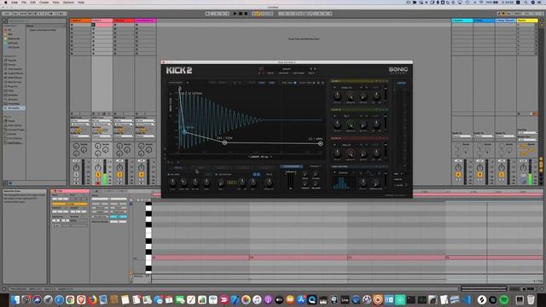546x307 pixels.
Task: Open the Edit menu
Action: point(32,3)
